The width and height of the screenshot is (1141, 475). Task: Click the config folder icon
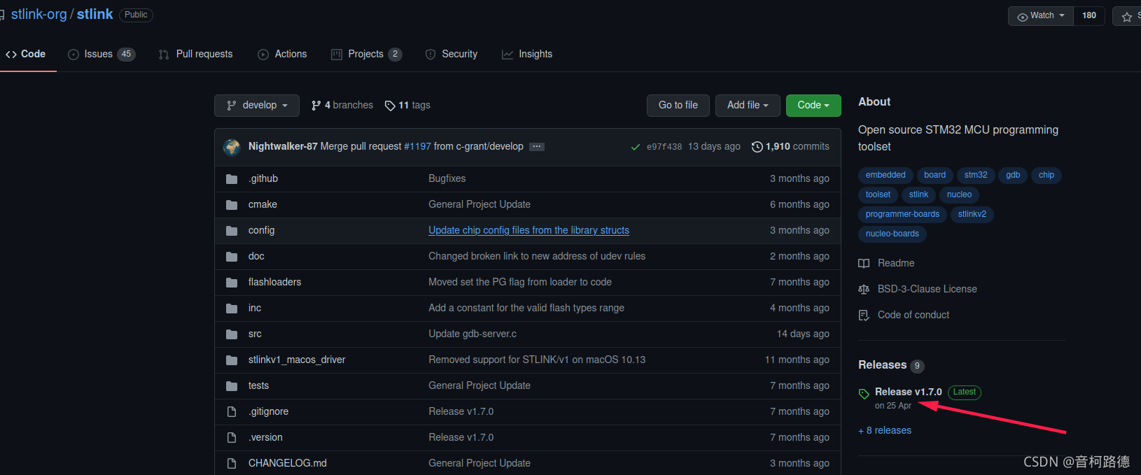[232, 231]
